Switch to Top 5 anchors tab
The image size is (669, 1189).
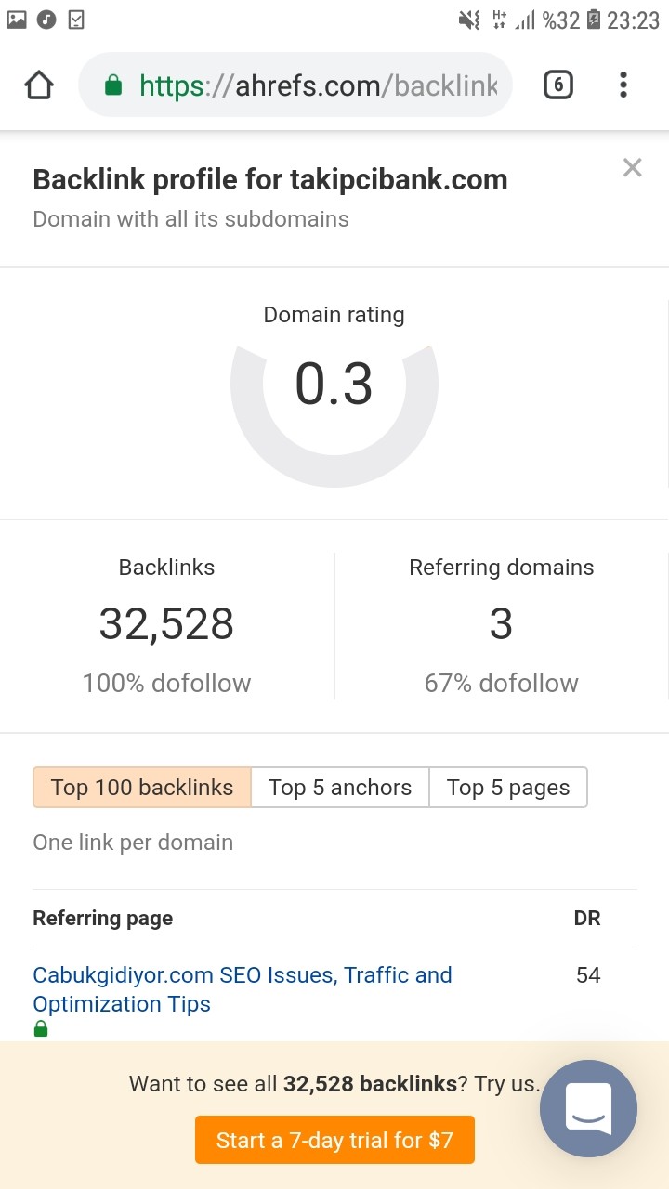click(340, 787)
